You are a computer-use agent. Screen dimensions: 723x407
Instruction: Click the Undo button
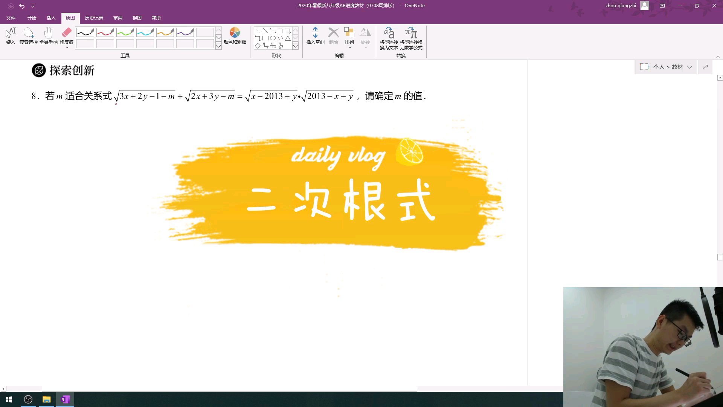click(22, 6)
